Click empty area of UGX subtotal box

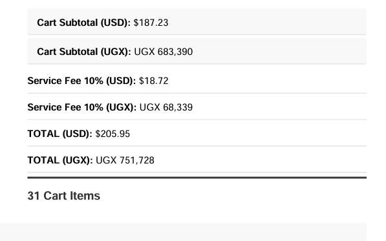pyautogui.click(x=278, y=51)
